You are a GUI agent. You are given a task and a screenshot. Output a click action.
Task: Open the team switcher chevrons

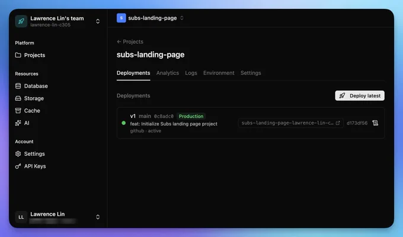98,21
